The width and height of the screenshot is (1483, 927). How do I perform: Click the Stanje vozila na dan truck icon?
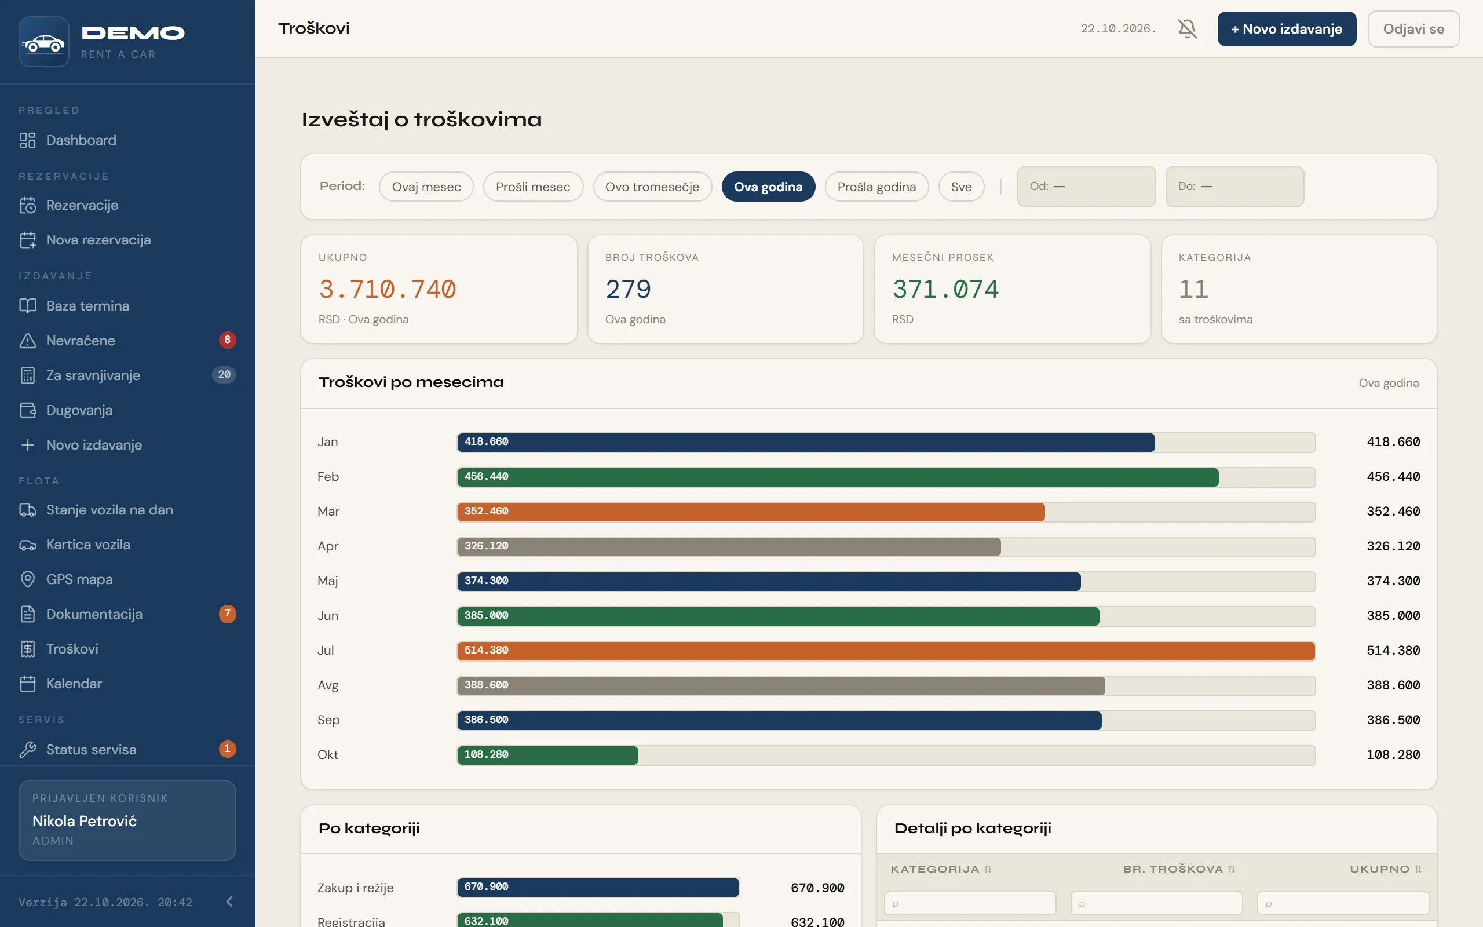tap(28, 510)
